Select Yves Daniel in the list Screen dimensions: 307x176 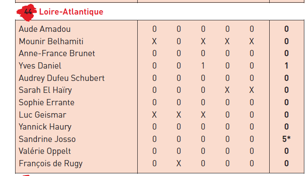pyautogui.click(x=40, y=66)
